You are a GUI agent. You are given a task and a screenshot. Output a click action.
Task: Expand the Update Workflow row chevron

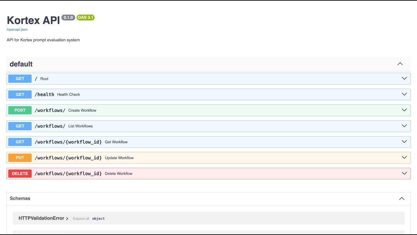coord(404,158)
